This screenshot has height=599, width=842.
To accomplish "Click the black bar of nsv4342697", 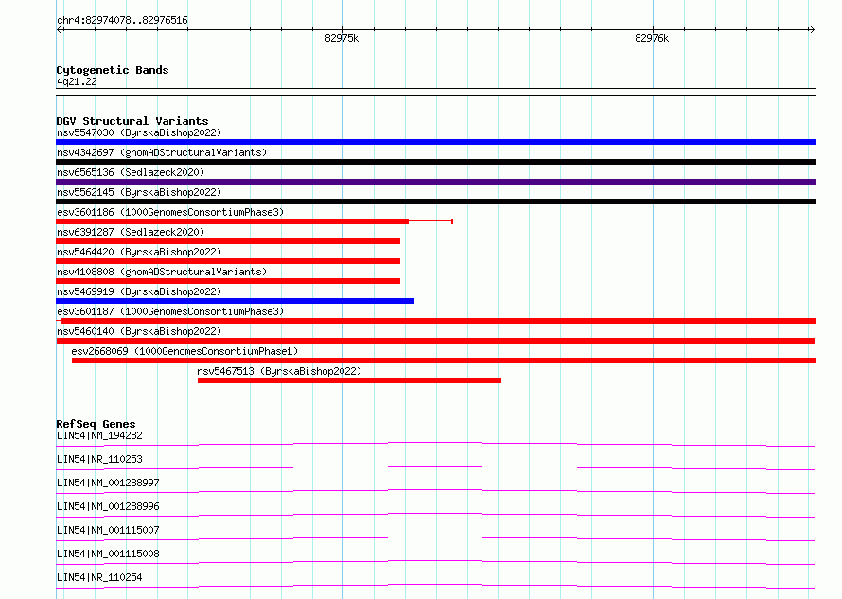I will (435, 162).
